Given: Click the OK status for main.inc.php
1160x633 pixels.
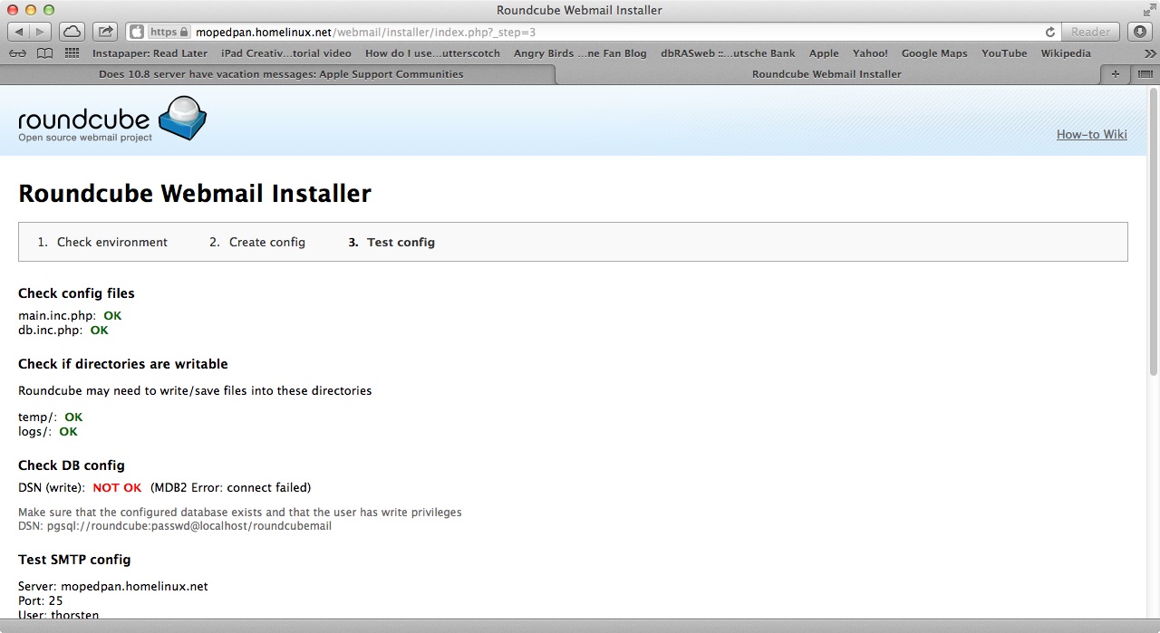Looking at the screenshot, I should coord(112,316).
